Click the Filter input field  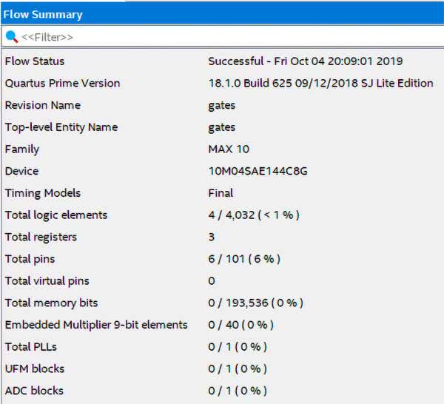(x=222, y=36)
